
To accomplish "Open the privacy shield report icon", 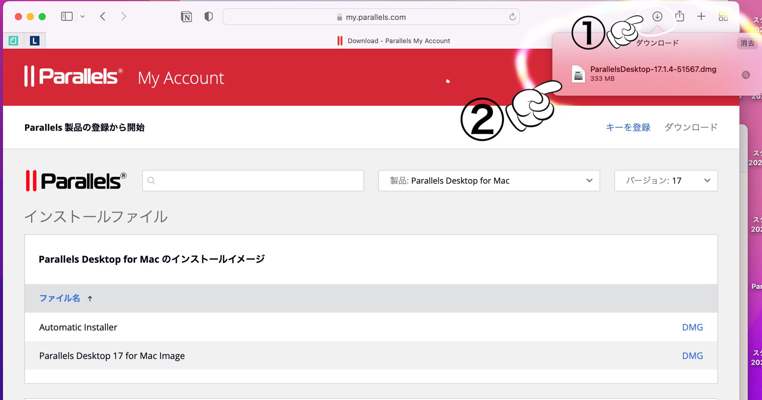I will (x=208, y=17).
